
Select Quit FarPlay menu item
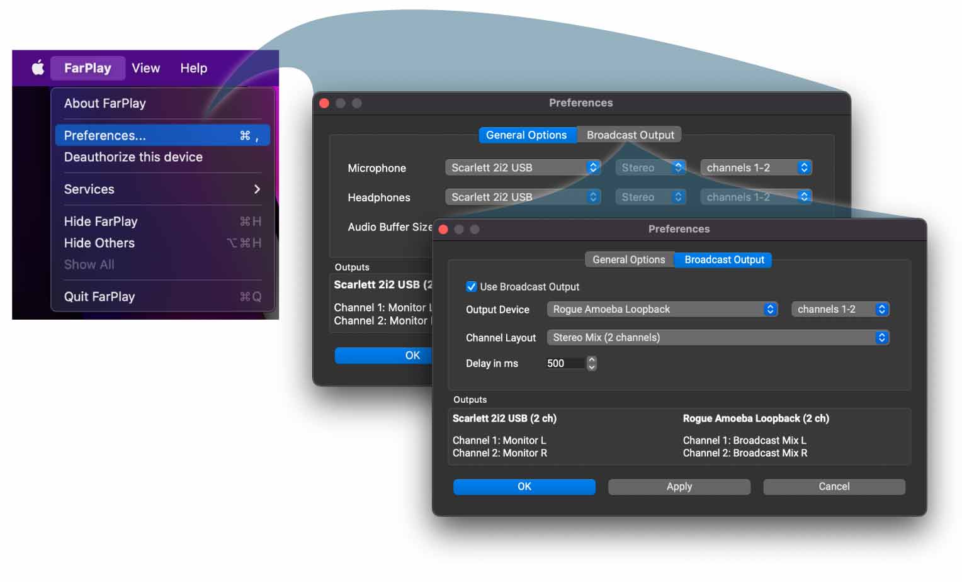[x=99, y=297]
